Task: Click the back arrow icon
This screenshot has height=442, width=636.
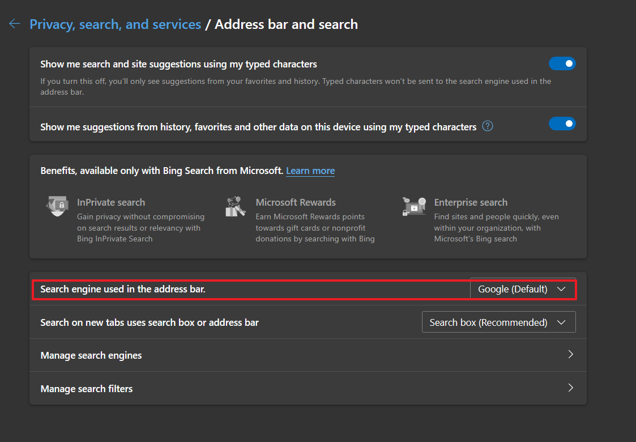Action: (x=15, y=24)
